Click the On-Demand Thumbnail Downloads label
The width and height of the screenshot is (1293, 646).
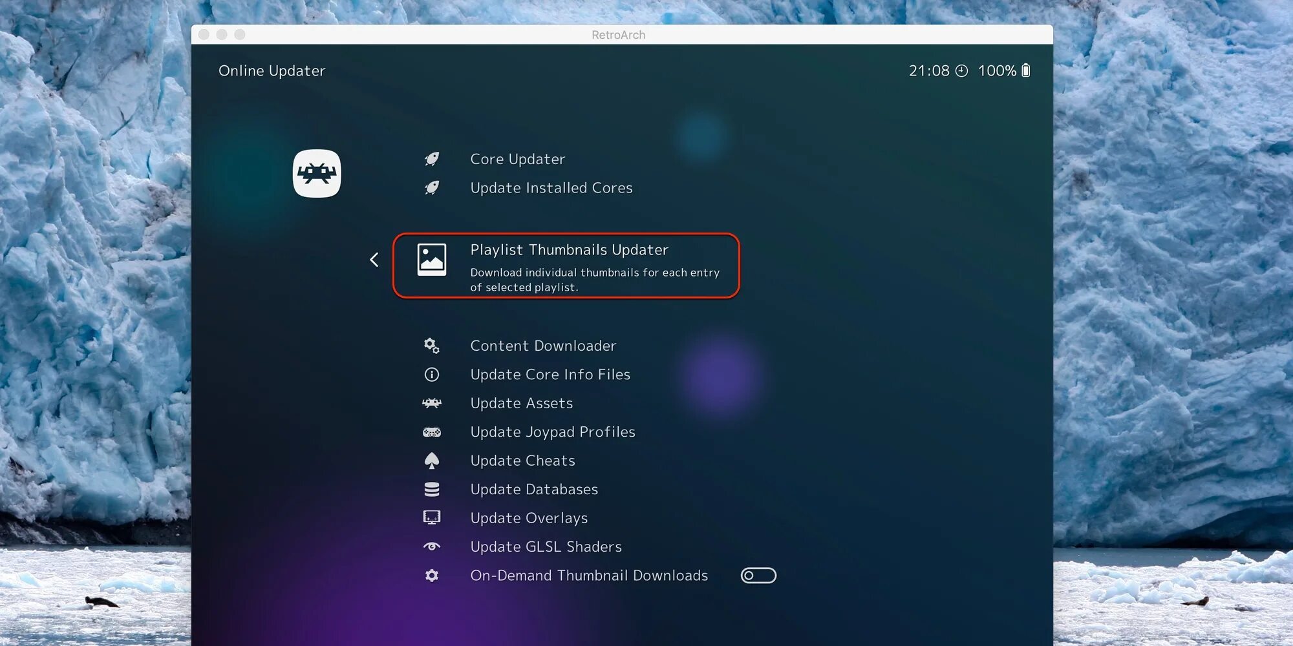[589, 576]
